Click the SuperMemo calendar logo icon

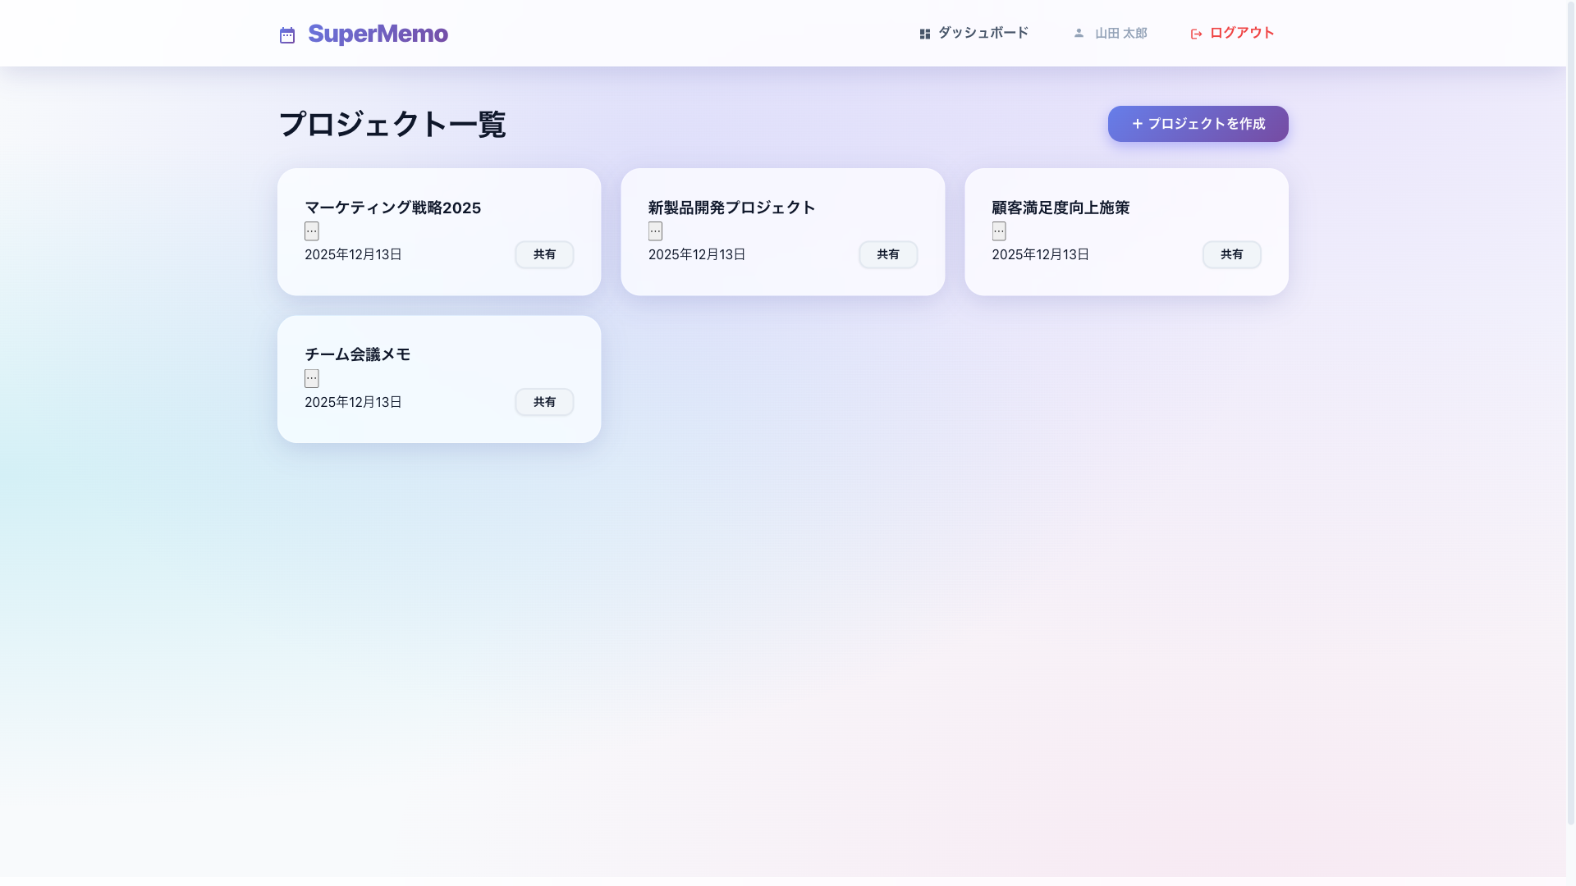(x=287, y=34)
